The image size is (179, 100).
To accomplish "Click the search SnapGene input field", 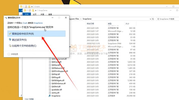I will (x=167, y=19).
